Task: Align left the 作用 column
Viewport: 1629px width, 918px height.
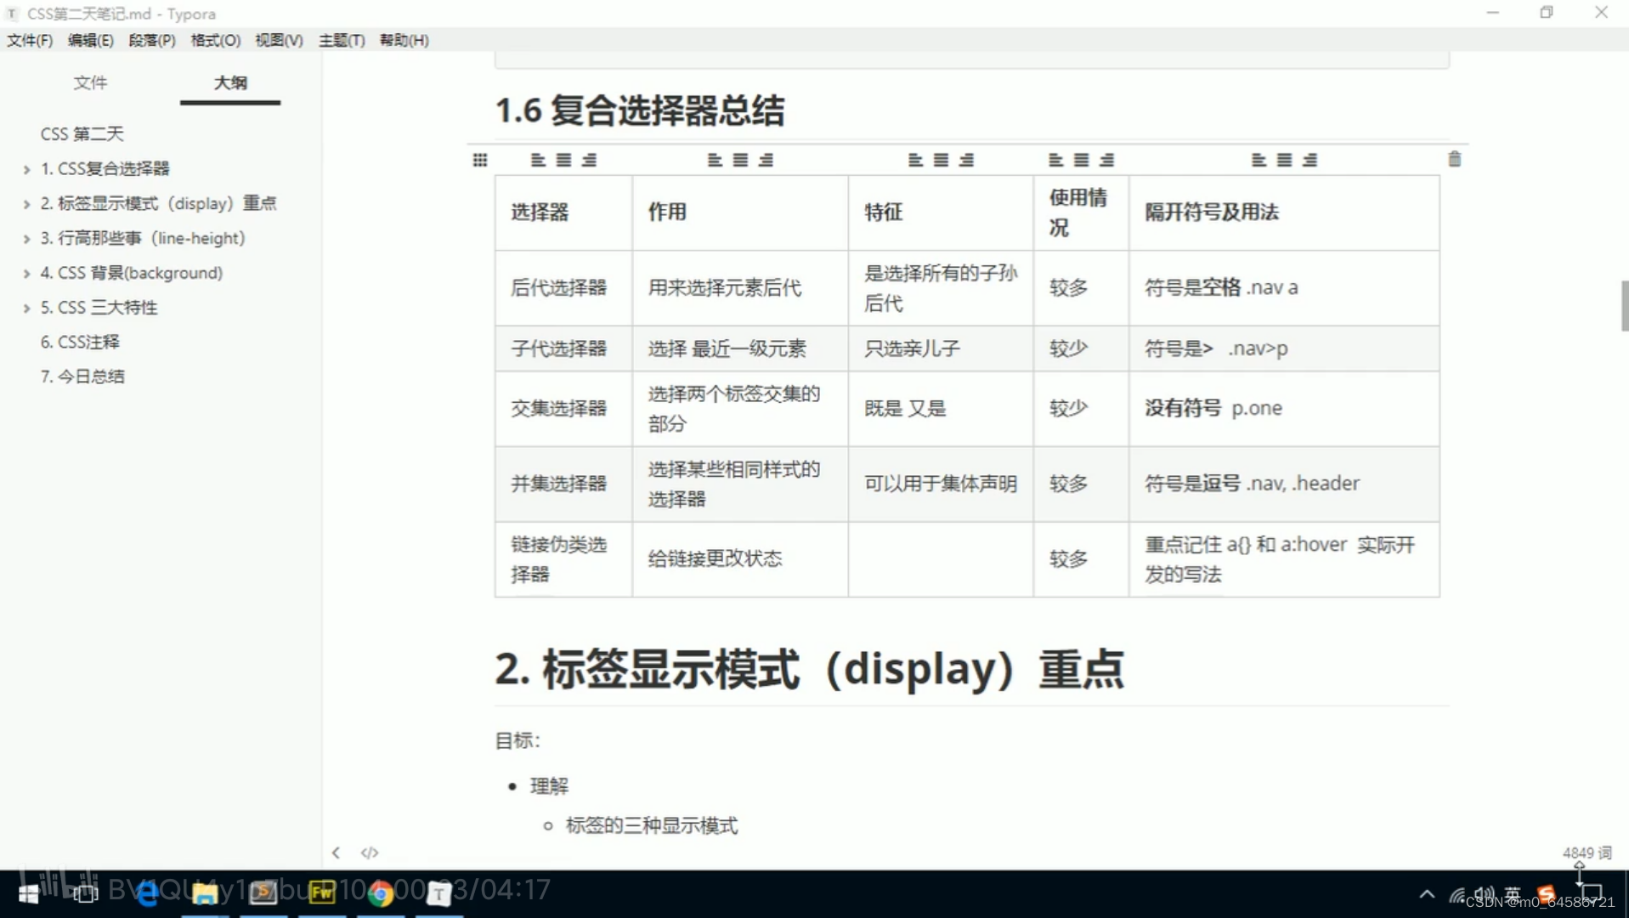Action: click(x=715, y=160)
